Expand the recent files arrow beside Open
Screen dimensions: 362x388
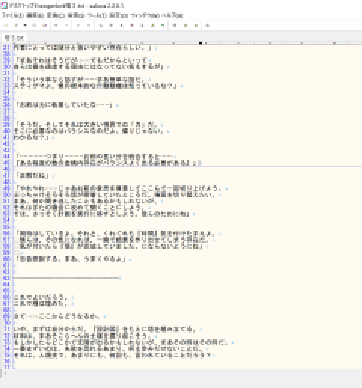tap(25, 25)
